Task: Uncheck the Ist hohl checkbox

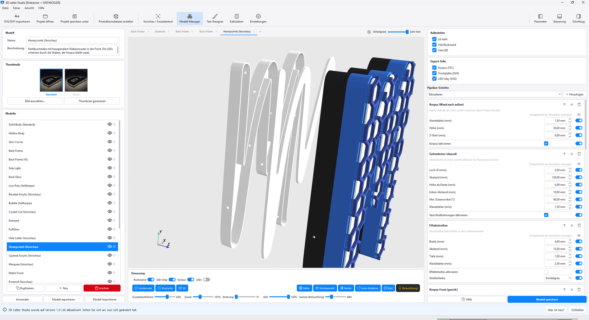Action: point(434,39)
